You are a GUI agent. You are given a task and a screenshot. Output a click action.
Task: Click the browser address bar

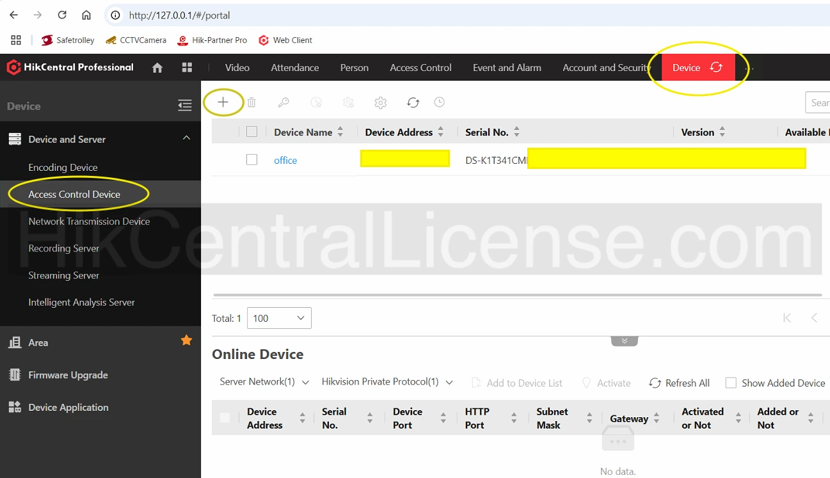pyautogui.click(x=467, y=15)
